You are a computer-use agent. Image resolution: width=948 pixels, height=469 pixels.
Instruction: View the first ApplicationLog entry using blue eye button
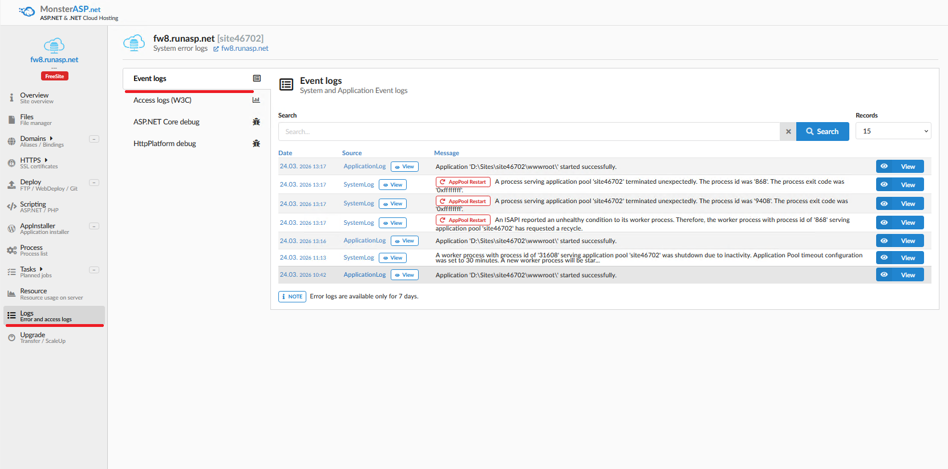pos(900,167)
